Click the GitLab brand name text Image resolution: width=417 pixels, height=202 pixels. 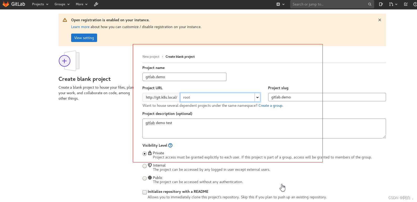point(18,4)
